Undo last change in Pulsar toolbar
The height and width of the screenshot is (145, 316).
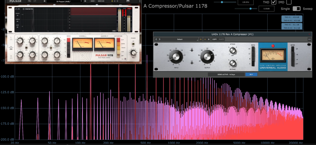tap(30, 1)
